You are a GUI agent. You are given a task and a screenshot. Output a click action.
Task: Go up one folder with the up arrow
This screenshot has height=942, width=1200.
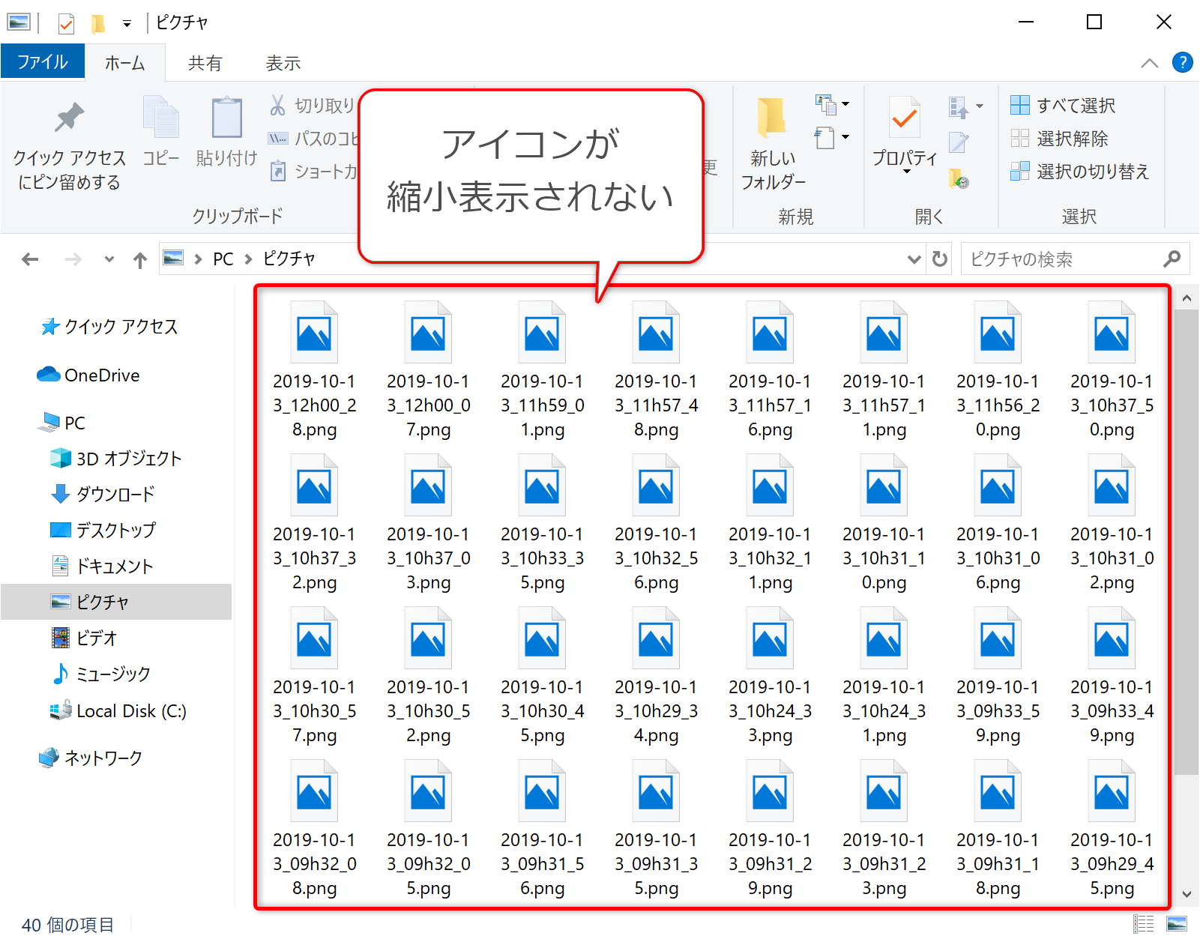[x=140, y=260]
